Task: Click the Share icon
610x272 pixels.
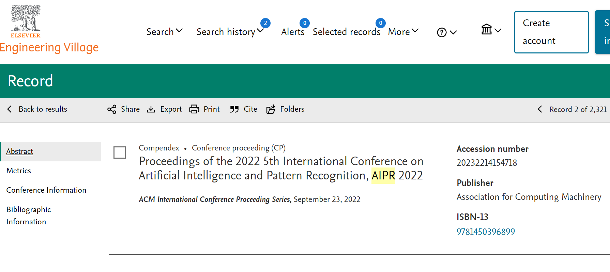Action: 112,109
